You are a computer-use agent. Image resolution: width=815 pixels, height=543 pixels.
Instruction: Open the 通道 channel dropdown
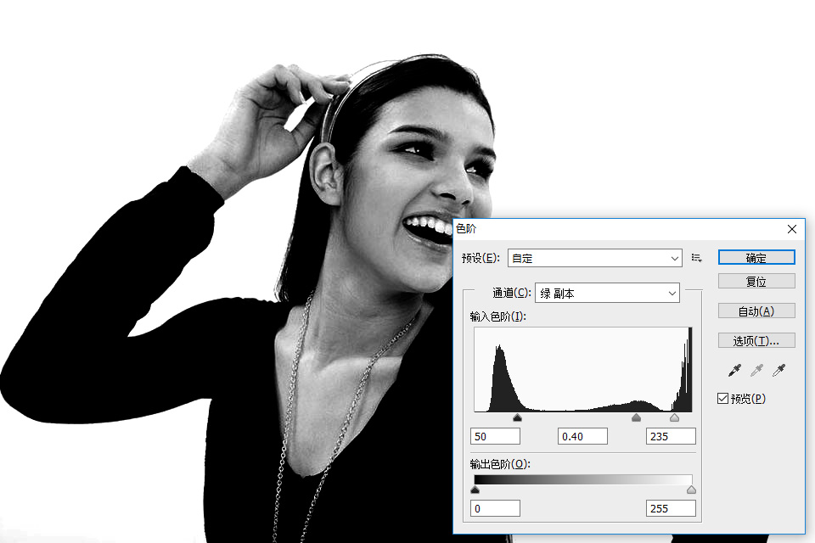606,293
